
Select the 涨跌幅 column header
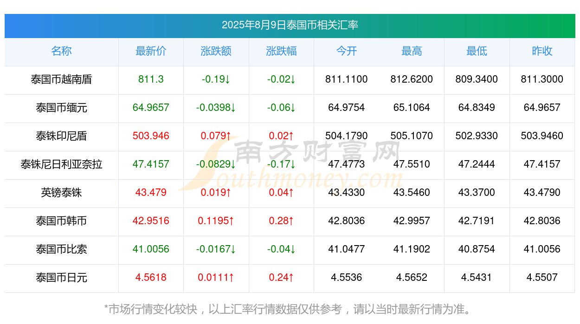point(281,51)
